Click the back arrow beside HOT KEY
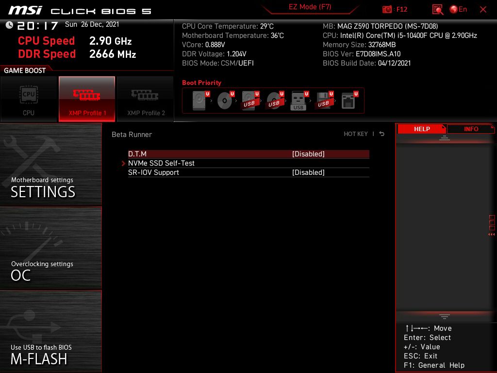Viewport: 497px width, 373px height. [382, 134]
